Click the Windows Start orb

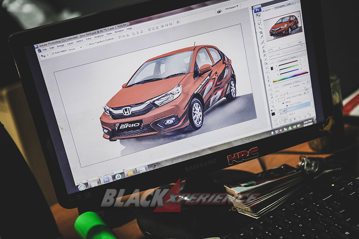pos(81,187)
